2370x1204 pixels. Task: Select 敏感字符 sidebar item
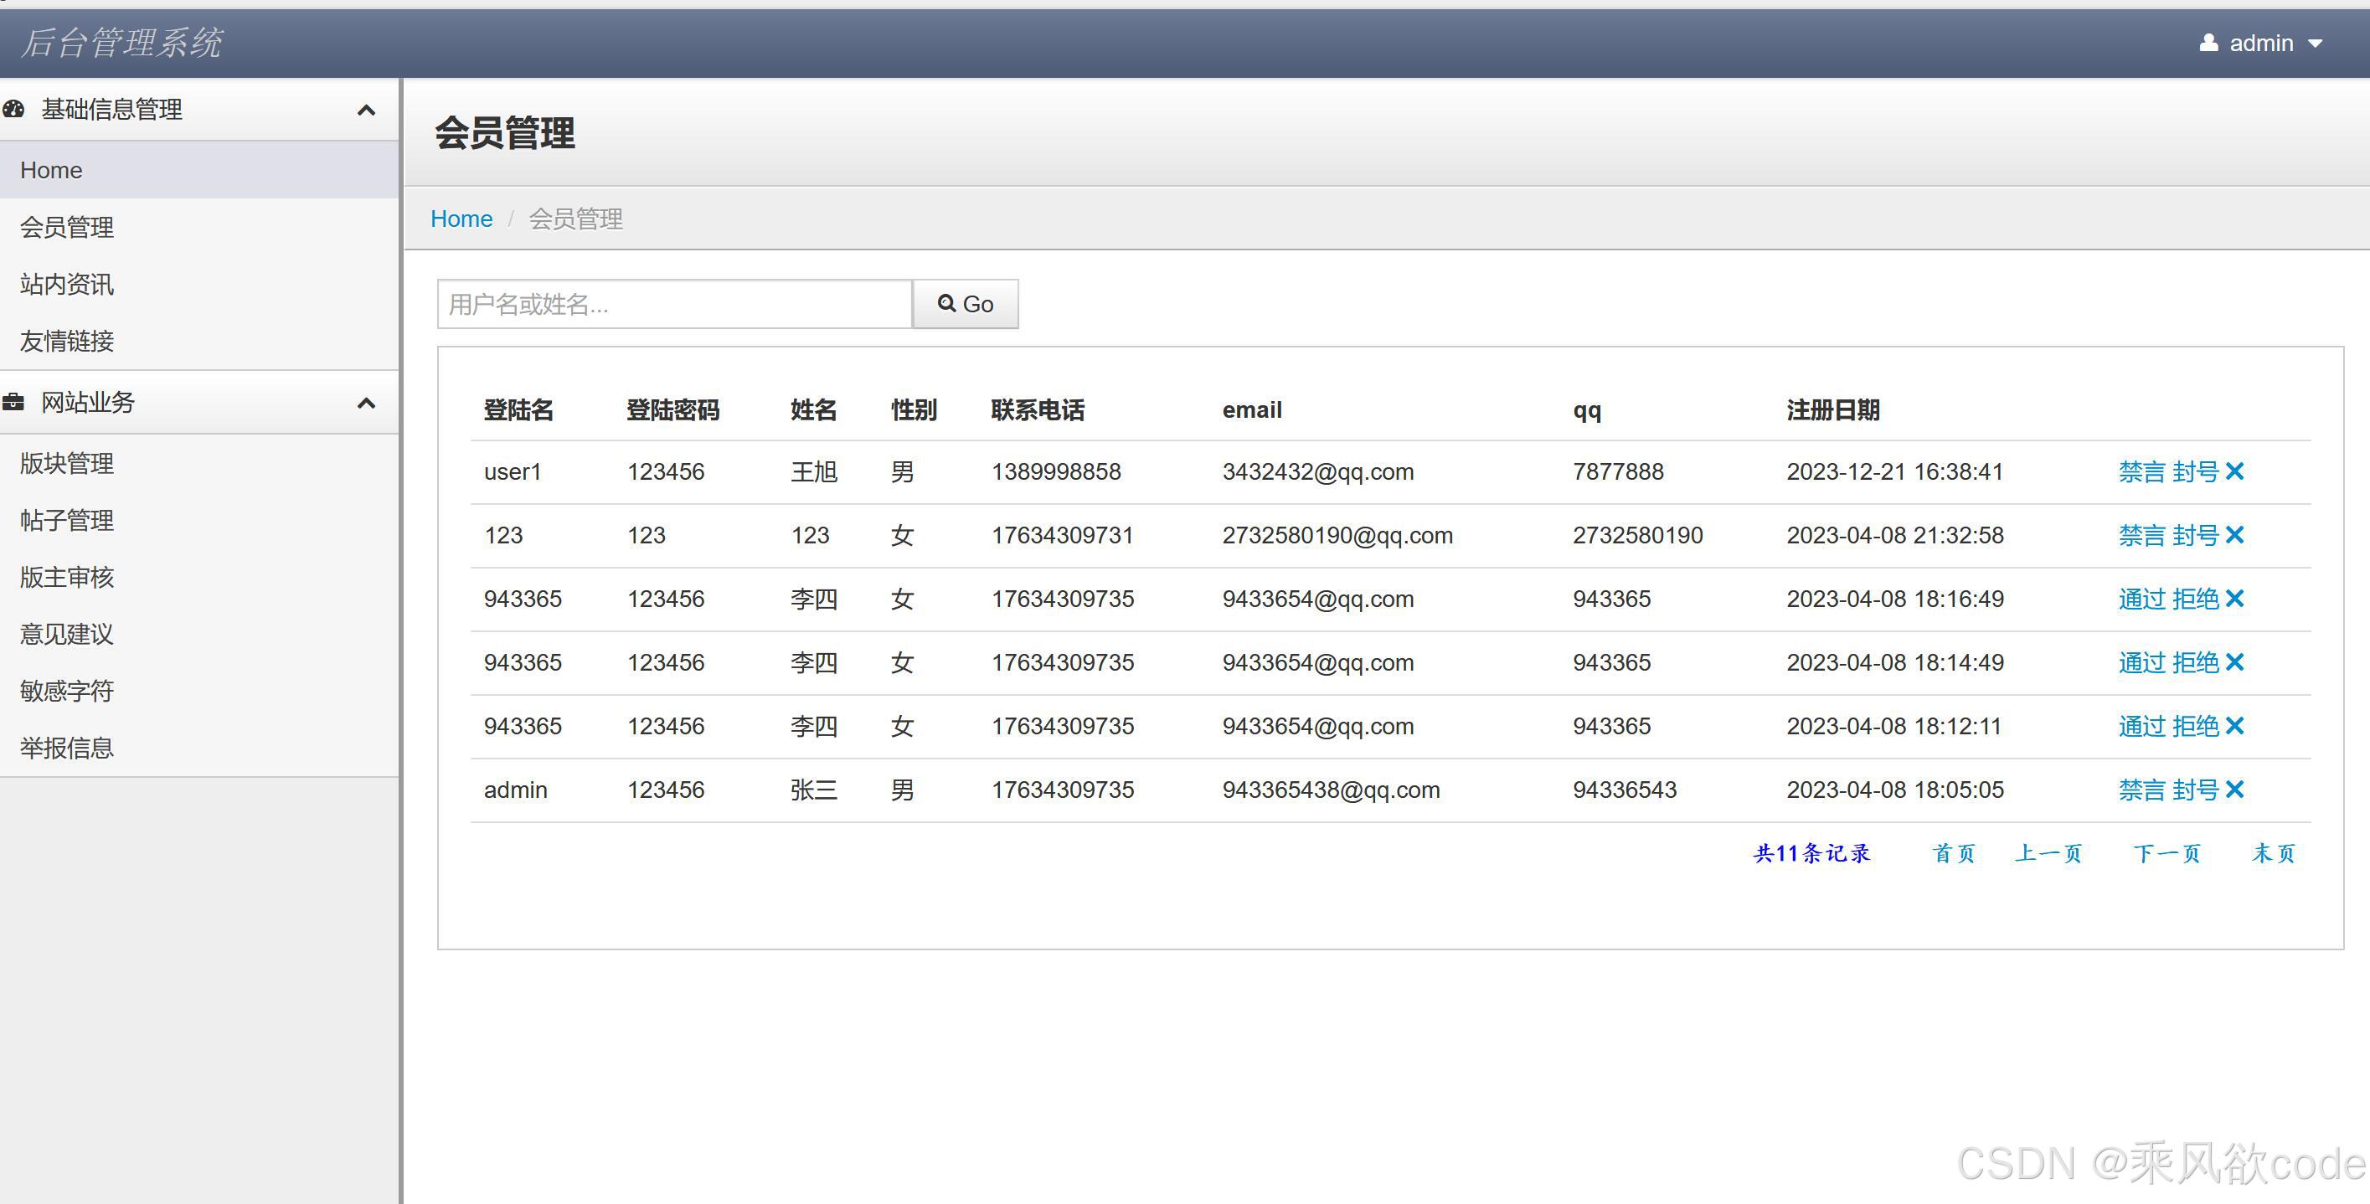pos(67,691)
